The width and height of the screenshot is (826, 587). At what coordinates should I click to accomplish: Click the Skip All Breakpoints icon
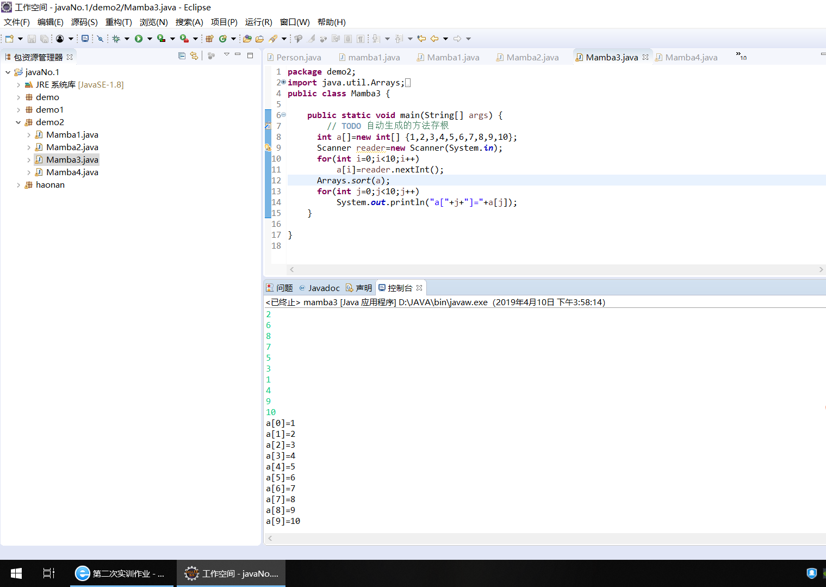(100, 39)
